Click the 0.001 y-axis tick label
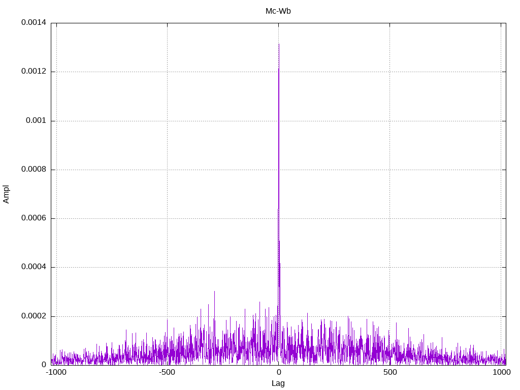520x390 pixels. (36, 120)
